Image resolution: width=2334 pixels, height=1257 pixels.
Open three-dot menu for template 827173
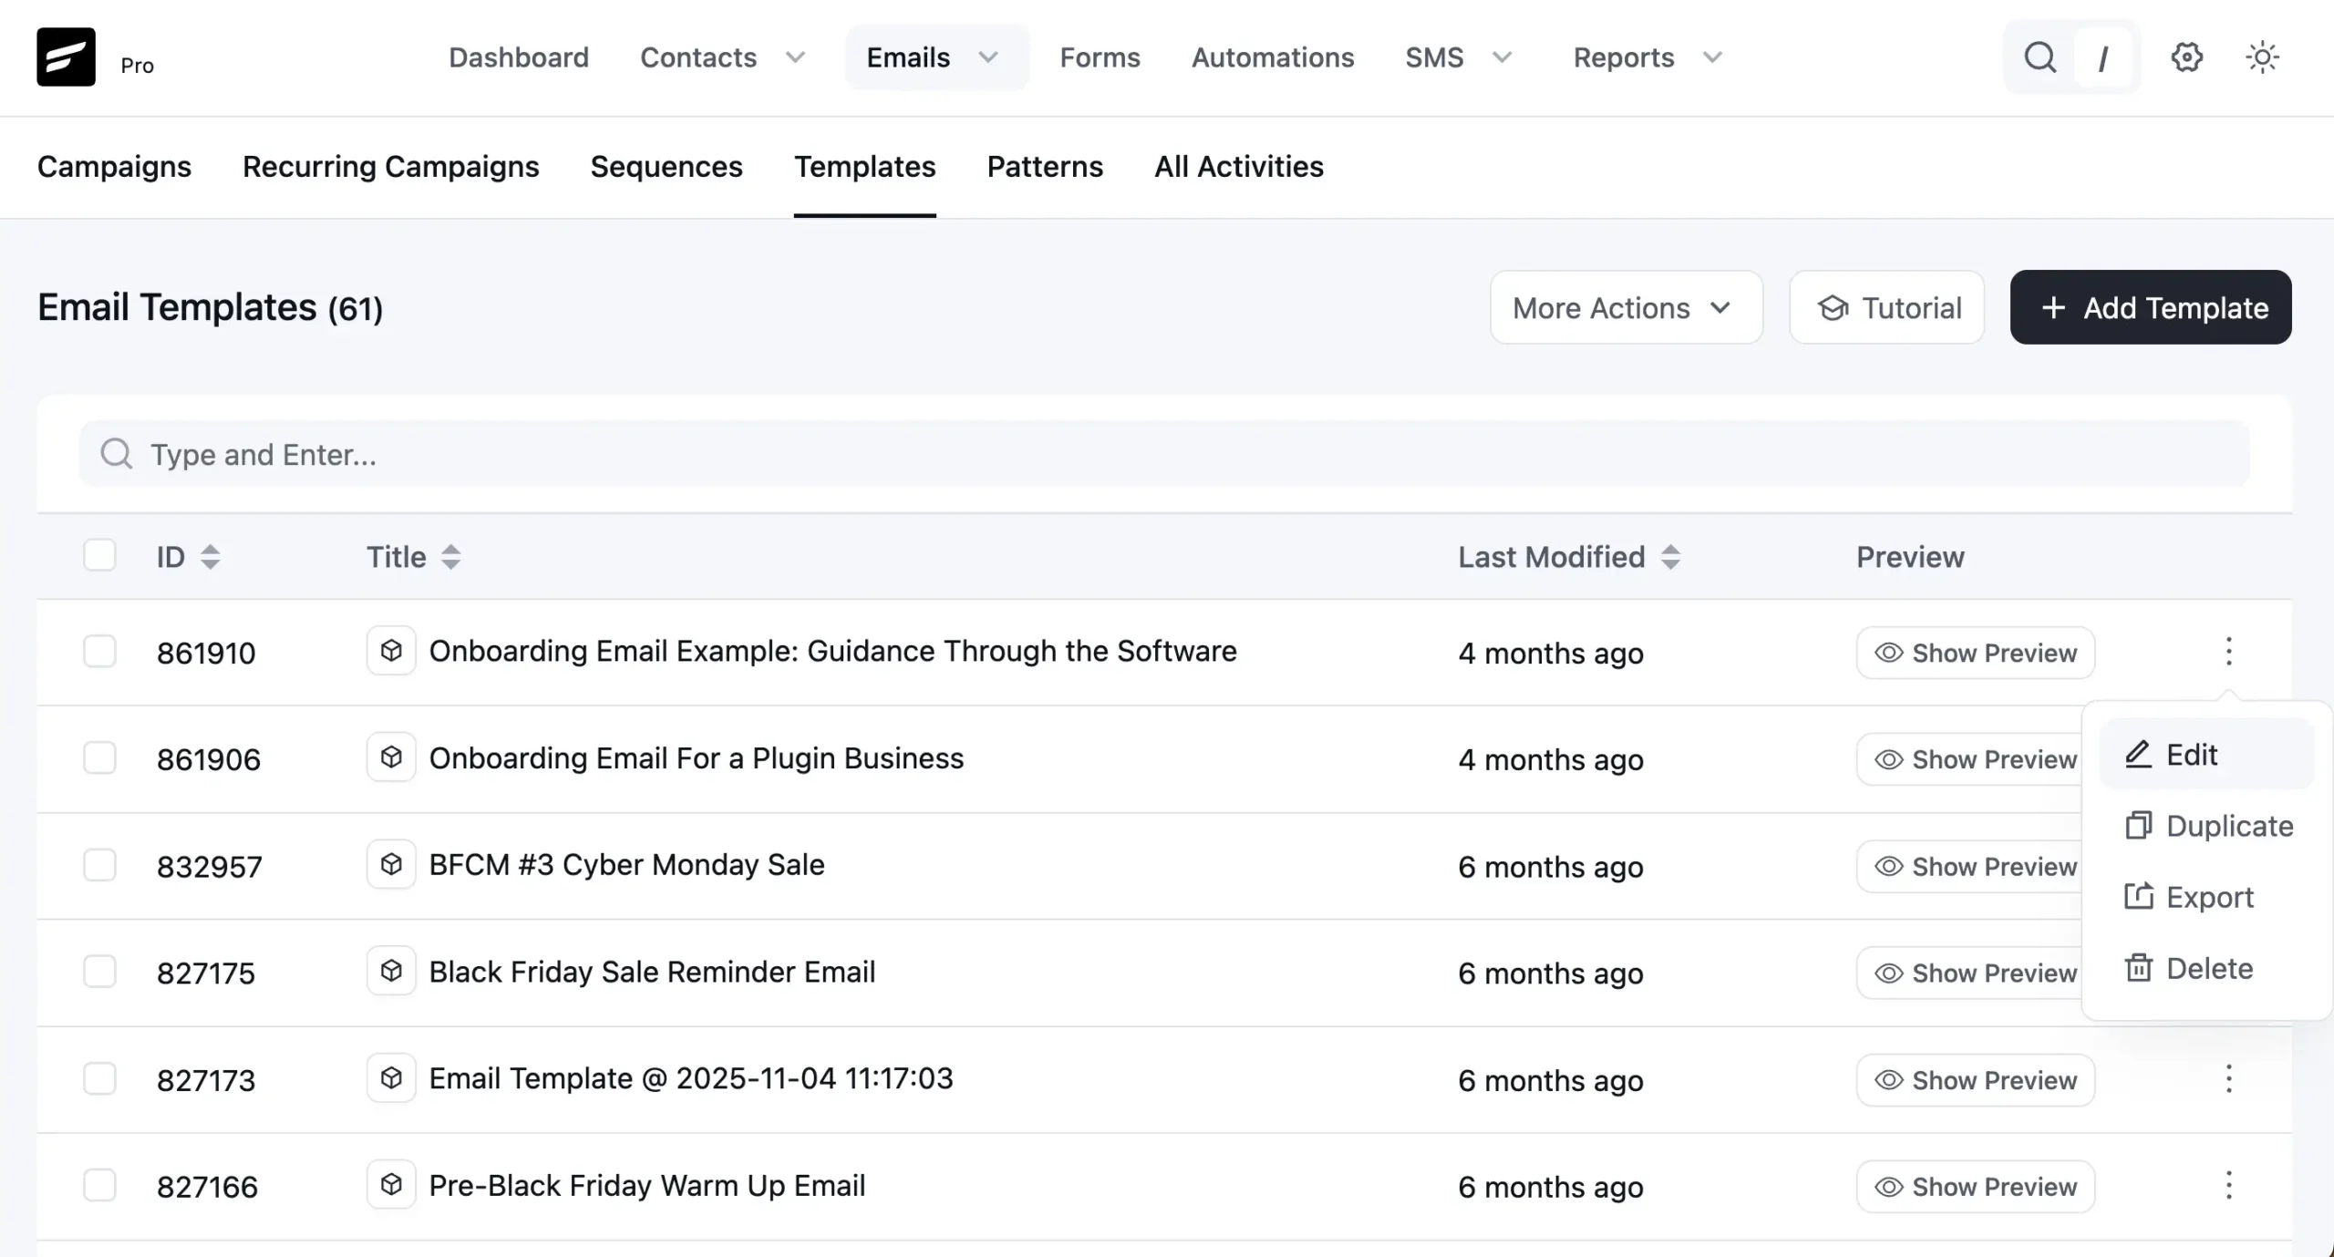click(x=2228, y=1079)
